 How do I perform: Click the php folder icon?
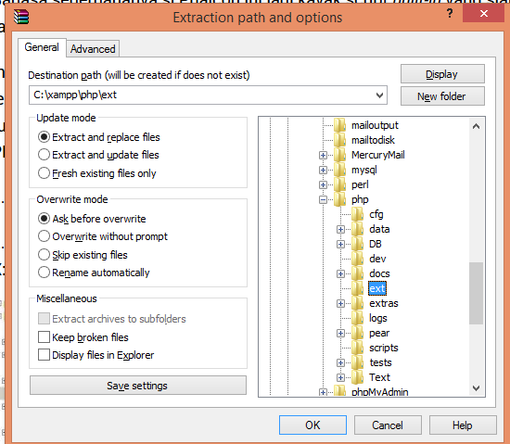pyautogui.click(x=340, y=199)
